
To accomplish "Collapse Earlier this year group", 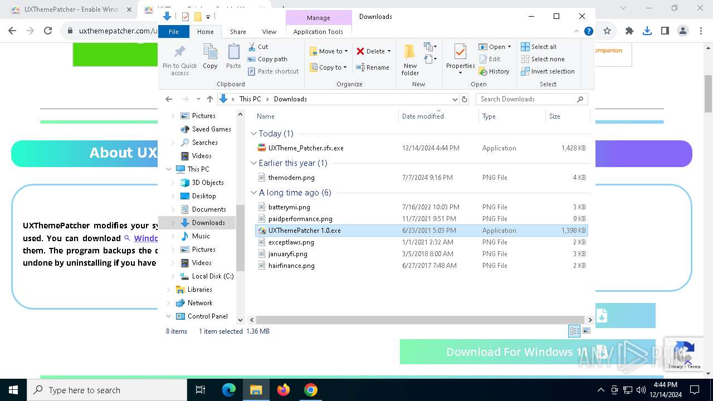I will pos(253,163).
